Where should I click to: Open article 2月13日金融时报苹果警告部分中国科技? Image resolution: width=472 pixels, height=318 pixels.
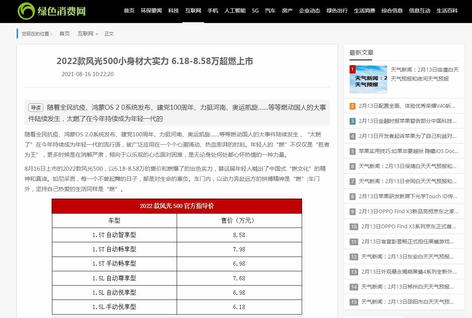pyautogui.click(x=408, y=121)
